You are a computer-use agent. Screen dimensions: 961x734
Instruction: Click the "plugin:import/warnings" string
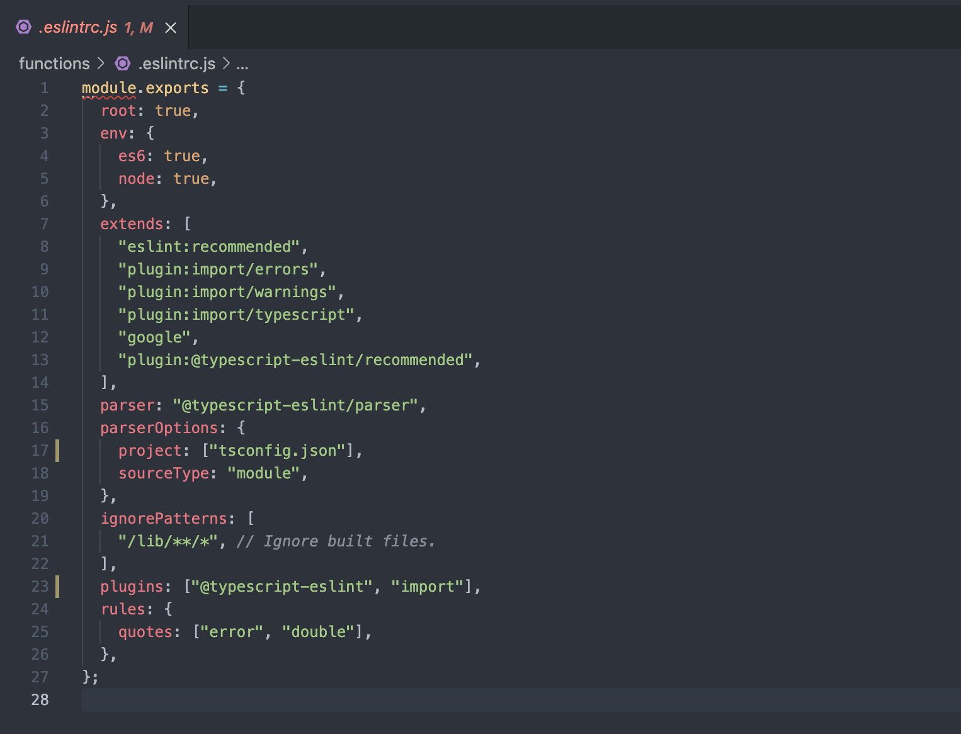(227, 292)
